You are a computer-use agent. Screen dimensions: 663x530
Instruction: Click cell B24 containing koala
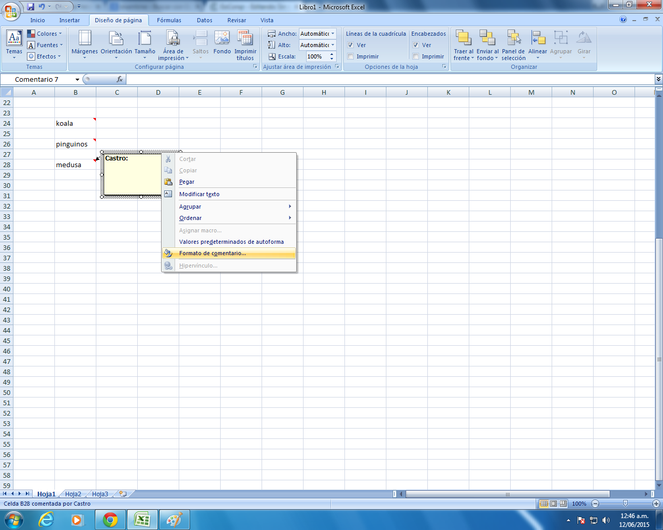click(75, 123)
